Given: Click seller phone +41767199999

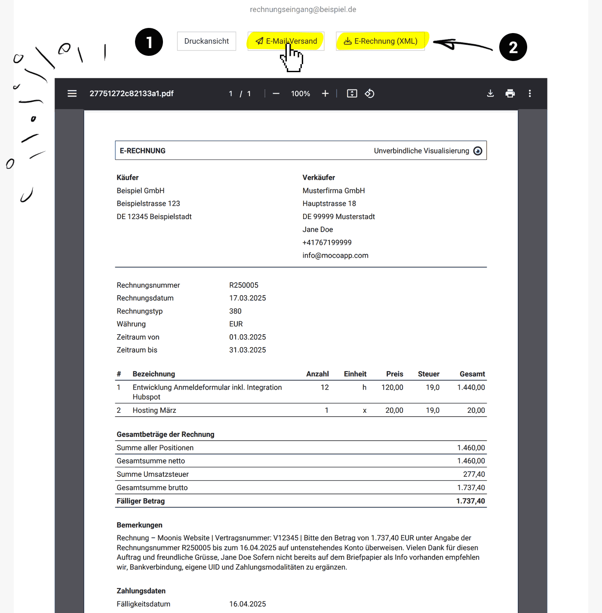Looking at the screenshot, I should click(x=327, y=243).
